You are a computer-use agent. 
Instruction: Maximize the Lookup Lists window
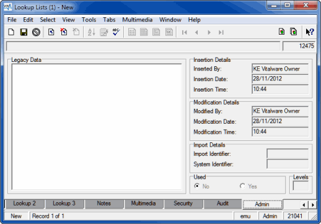point(288,5)
